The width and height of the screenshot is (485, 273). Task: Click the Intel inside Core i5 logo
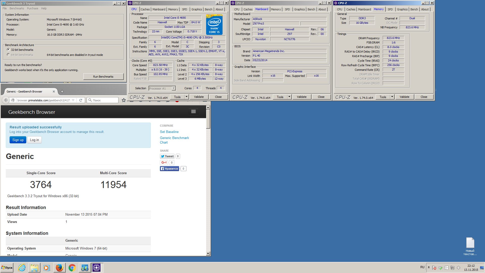click(214, 25)
